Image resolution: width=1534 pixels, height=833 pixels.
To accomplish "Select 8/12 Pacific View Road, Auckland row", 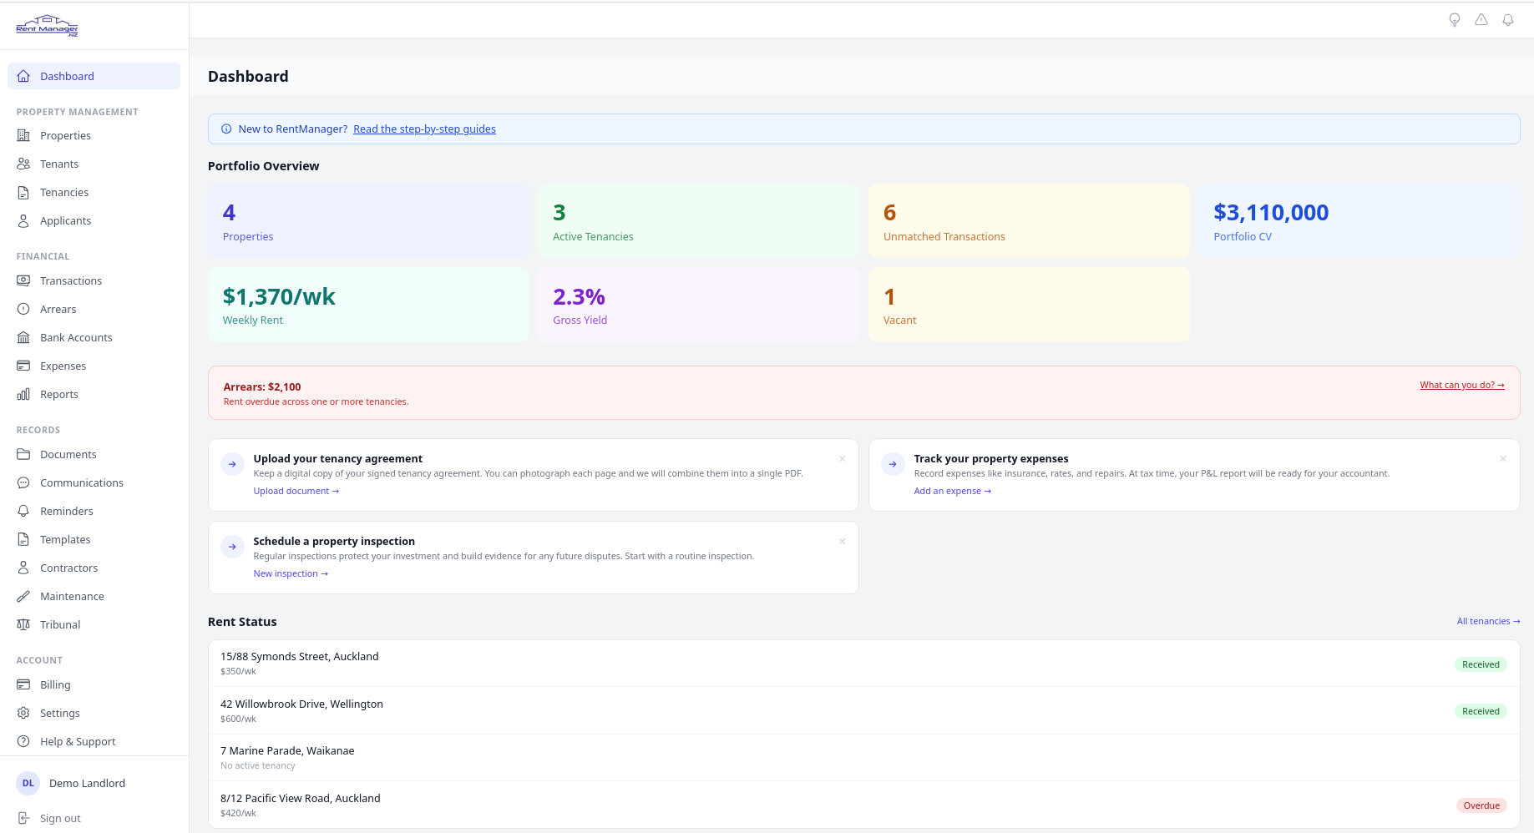I will click(863, 805).
